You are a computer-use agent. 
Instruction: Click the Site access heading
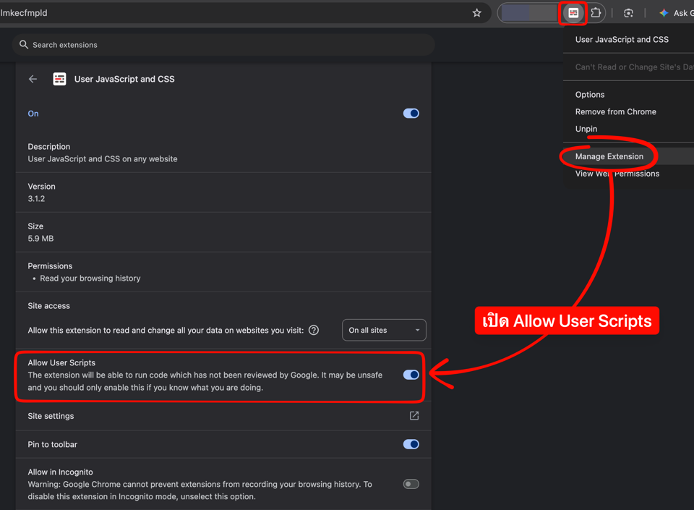tap(48, 306)
